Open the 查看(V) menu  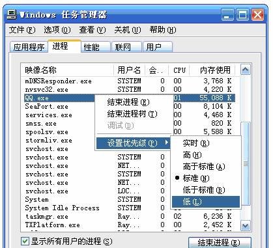click(93, 30)
